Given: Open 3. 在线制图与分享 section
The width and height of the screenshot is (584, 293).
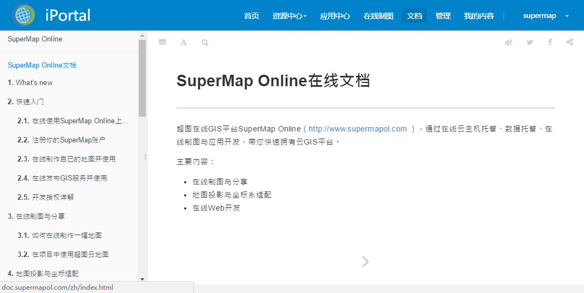Looking at the screenshot, I should pos(37,216).
